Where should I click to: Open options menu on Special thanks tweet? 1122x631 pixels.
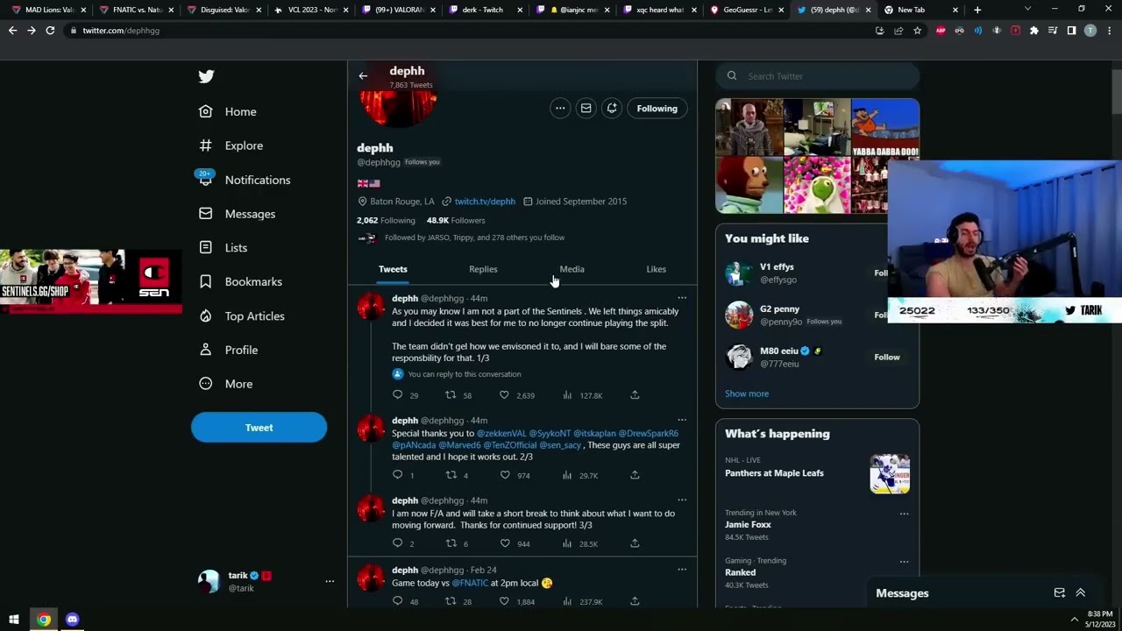pyautogui.click(x=682, y=420)
